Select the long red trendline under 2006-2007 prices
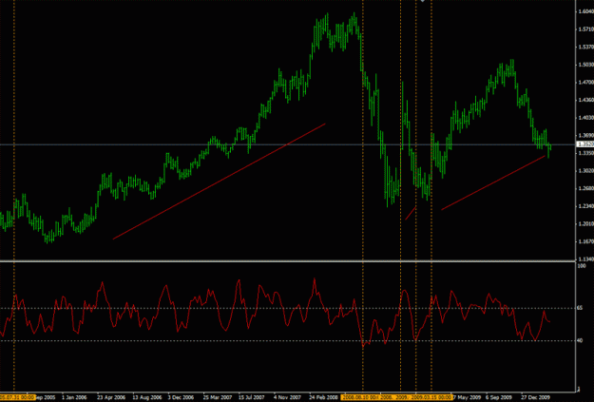This screenshot has height=402, width=594. pos(219,182)
